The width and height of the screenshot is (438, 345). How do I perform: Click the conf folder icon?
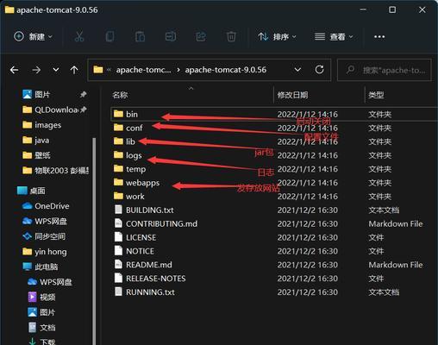[118, 128]
